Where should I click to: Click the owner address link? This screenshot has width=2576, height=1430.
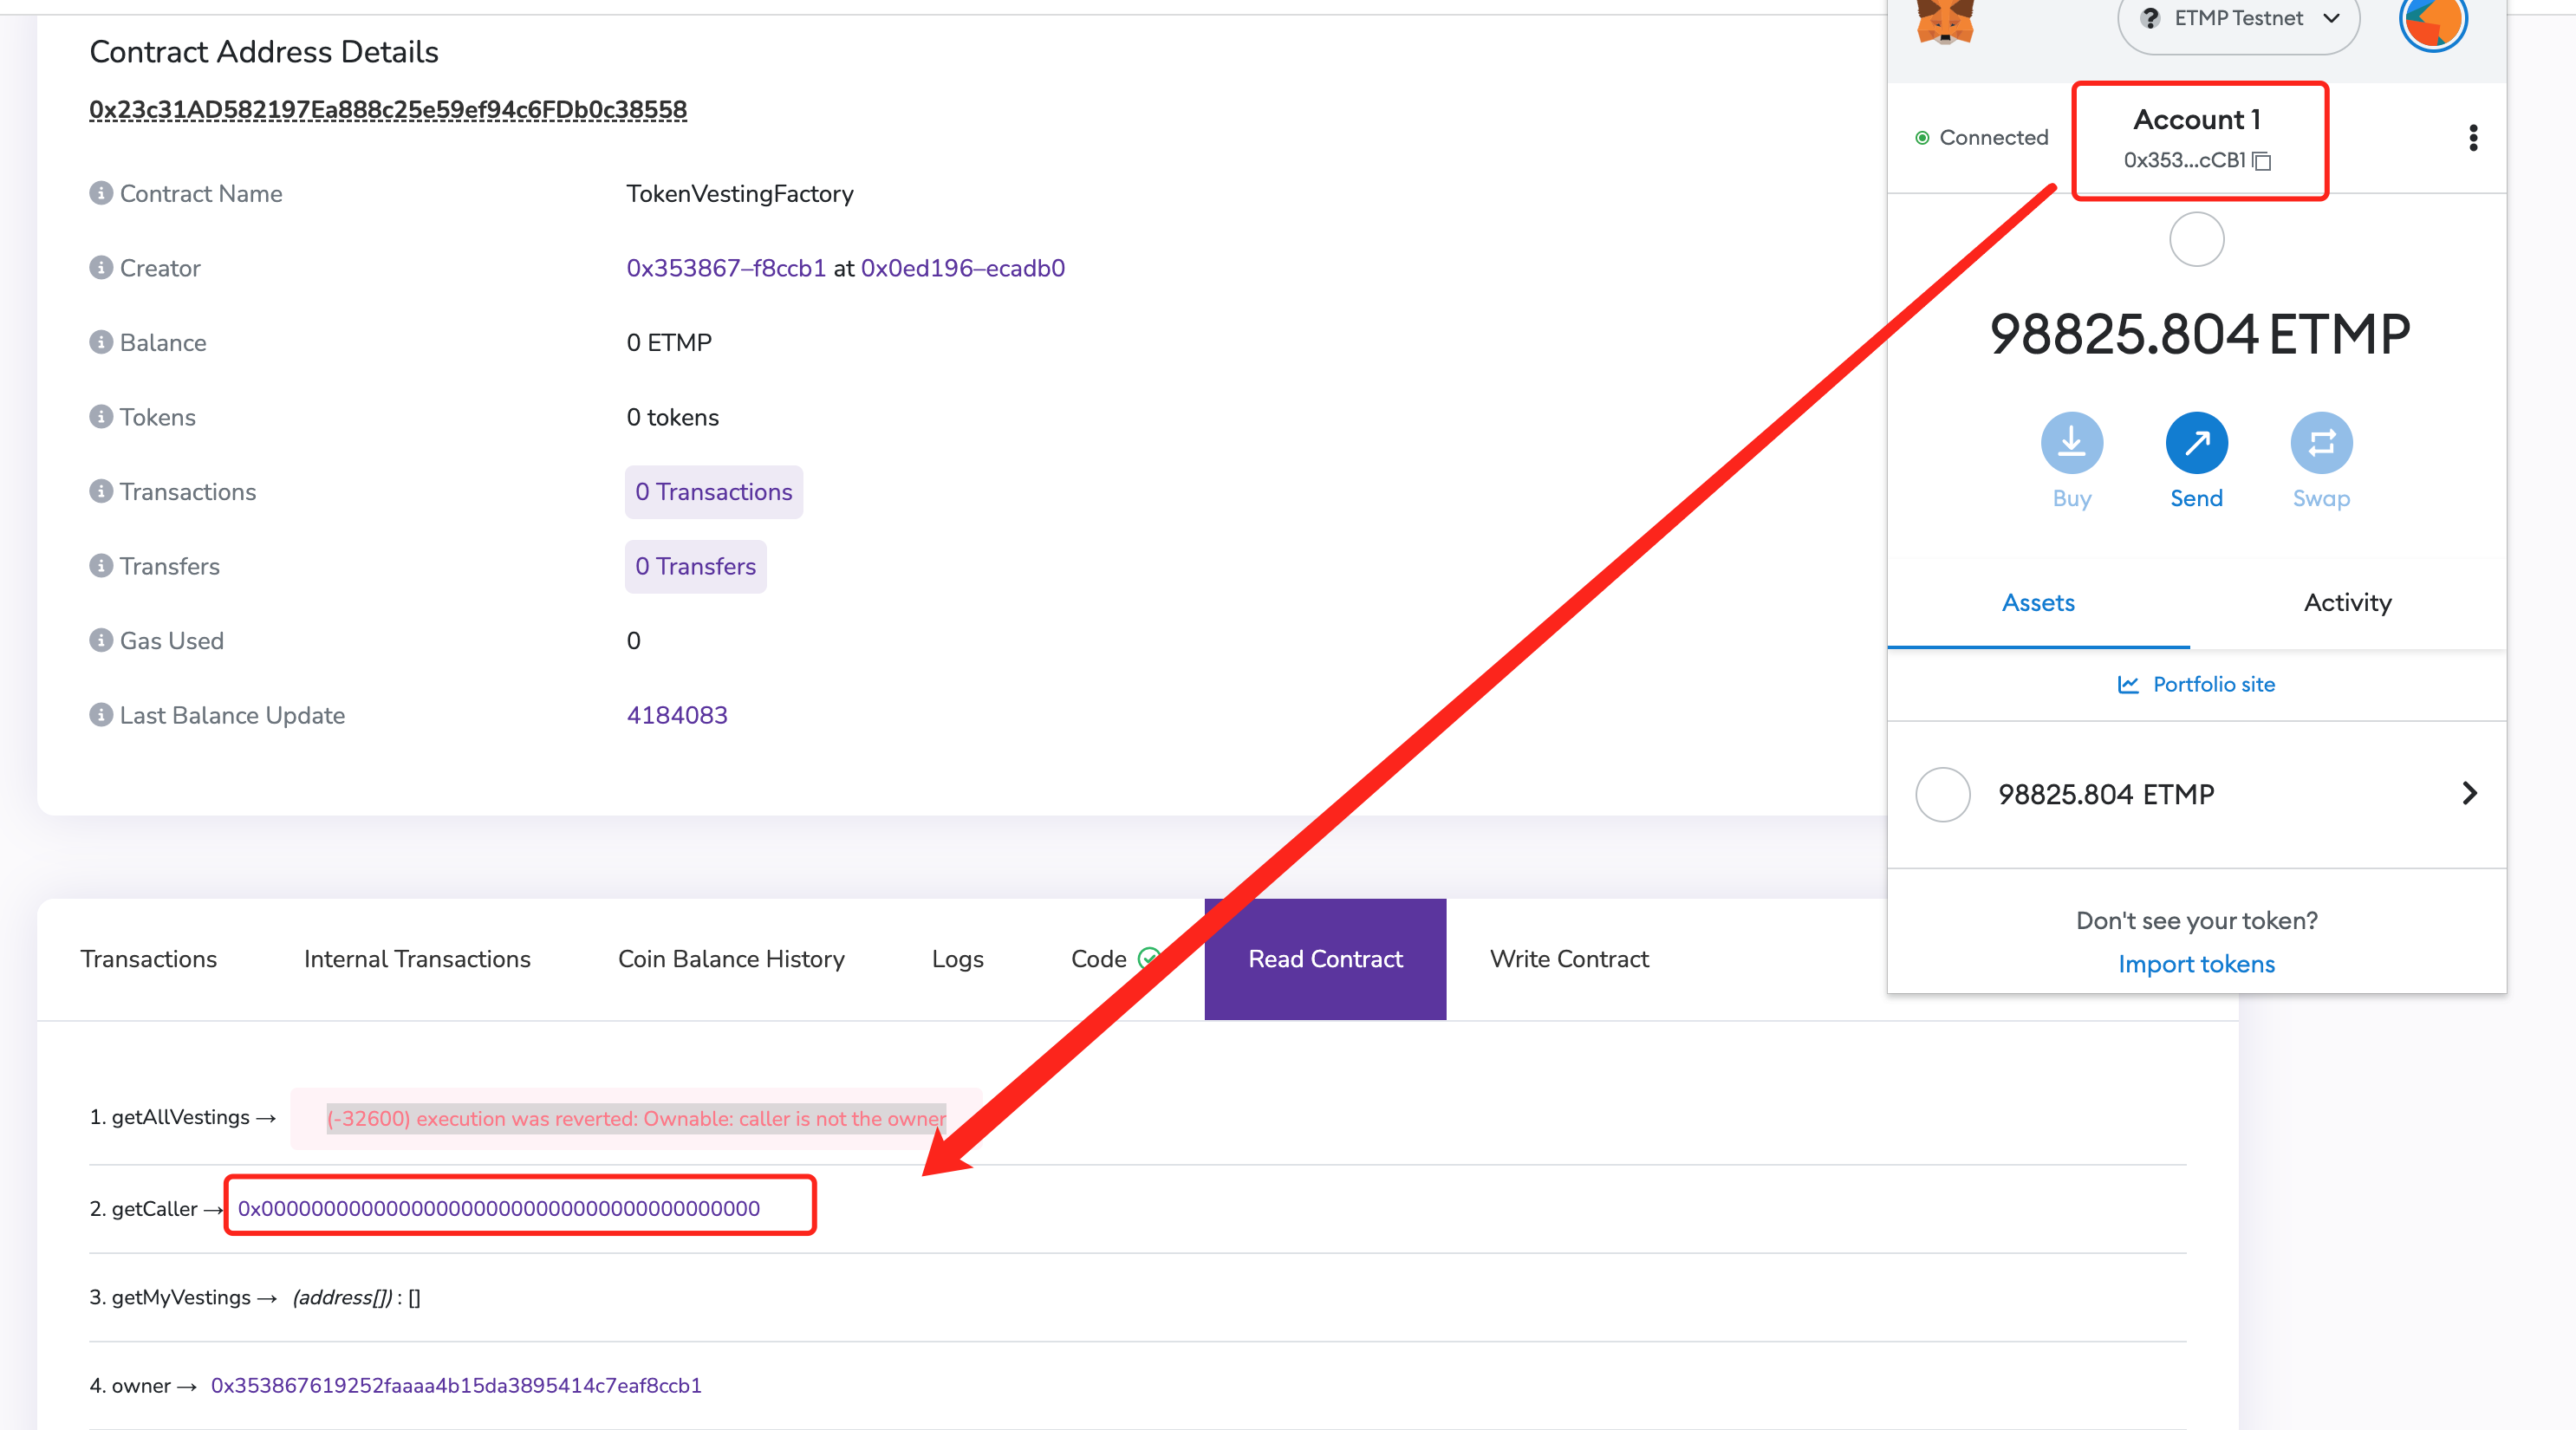coord(455,1386)
